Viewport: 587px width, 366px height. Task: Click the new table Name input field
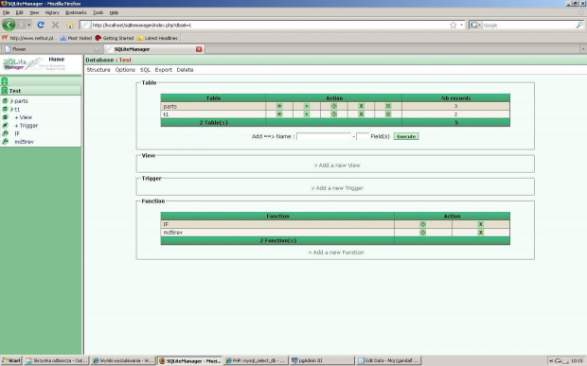(324, 136)
